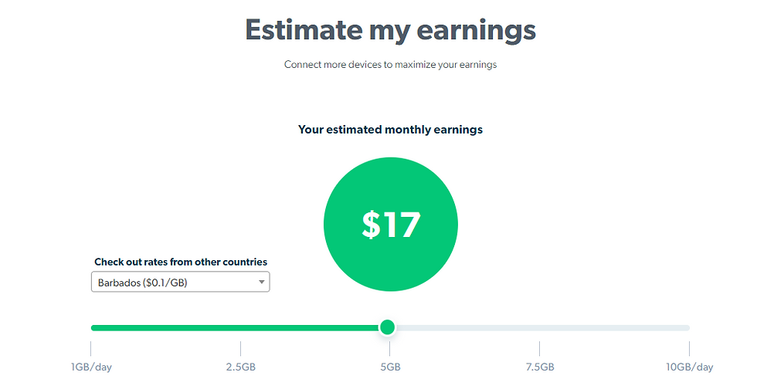Click the Check out rates from other countries label

pos(181,262)
